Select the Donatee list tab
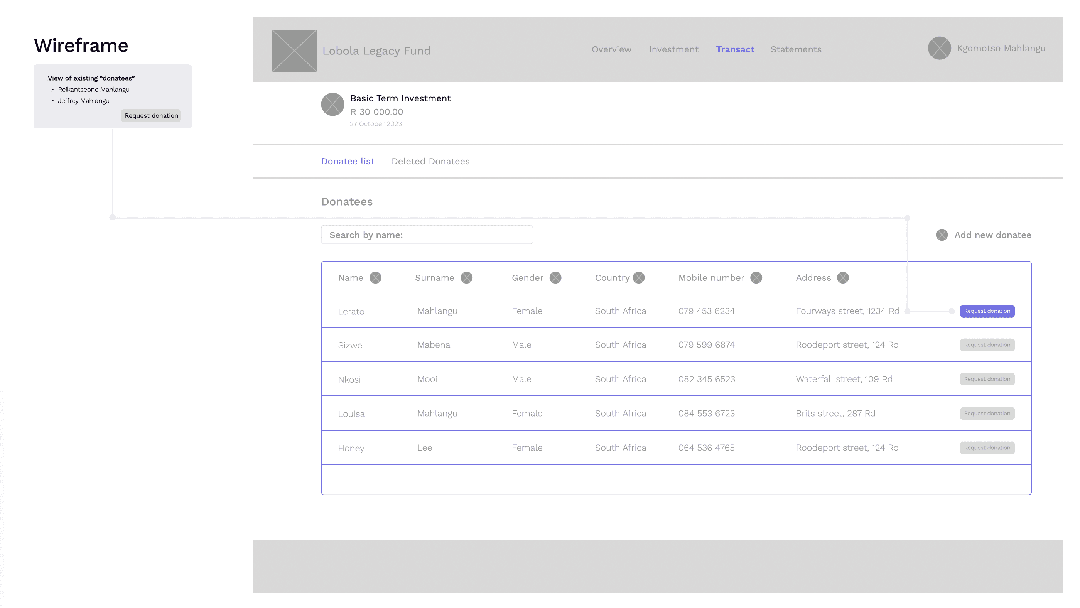The image size is (1080, 608). pyautogui.click(x=348, y=161)
